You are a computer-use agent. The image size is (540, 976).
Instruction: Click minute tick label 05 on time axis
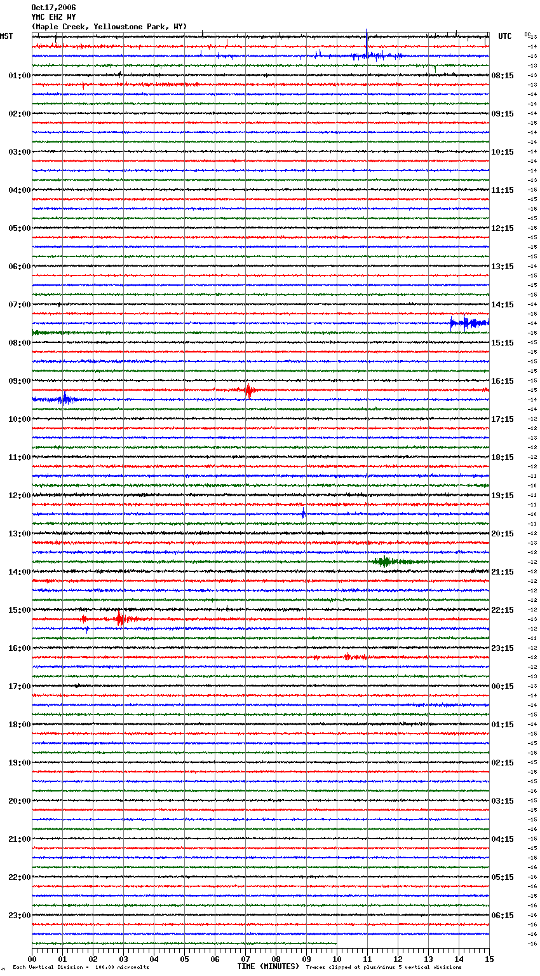[x=184, y=959]
